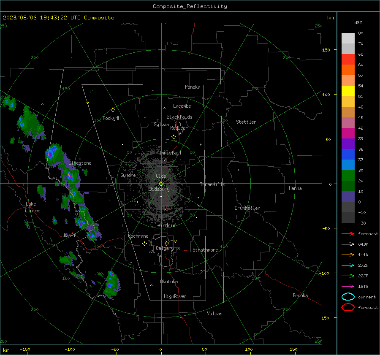Click the Calgary station diamond marker
The height and width of the screenshot is (355, 380).
click(167, 243)
